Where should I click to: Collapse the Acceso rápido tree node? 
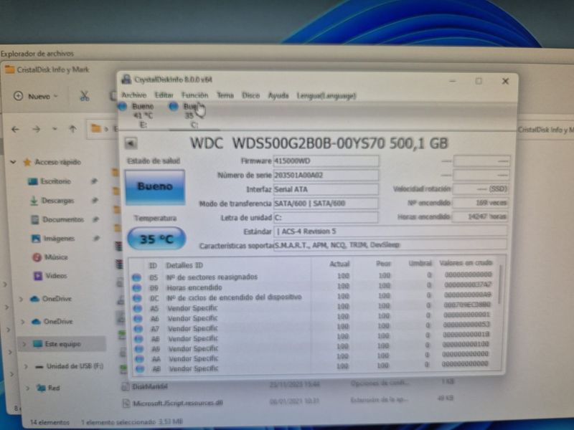13,162
